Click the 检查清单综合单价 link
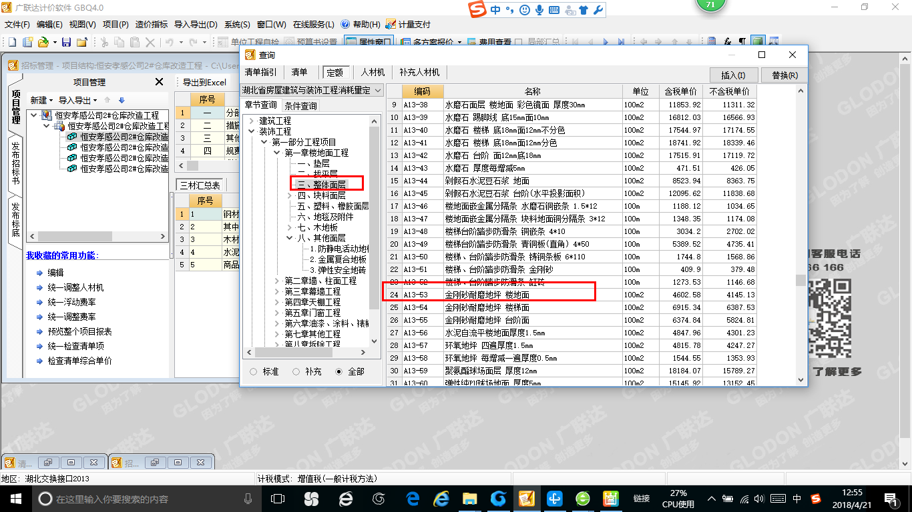Image resolution: width=912 pixels, height=512 pixels. pos(79,361)
